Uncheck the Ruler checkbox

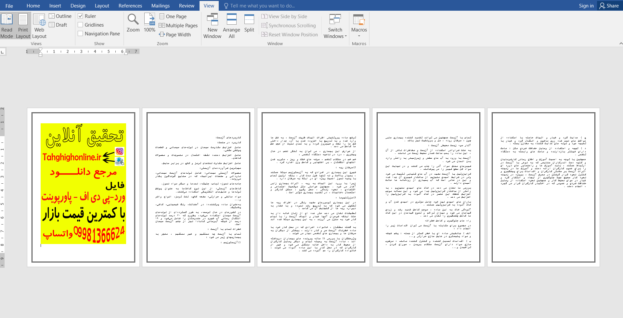(x=80, y=16)
